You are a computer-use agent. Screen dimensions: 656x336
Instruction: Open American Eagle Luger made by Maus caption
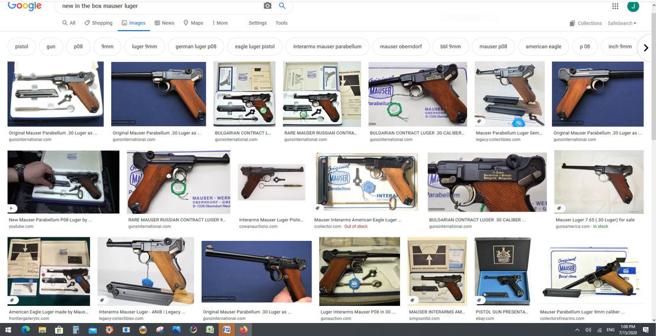[48, 312]
